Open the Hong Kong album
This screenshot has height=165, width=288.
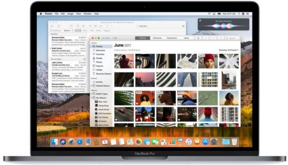click(103, 106)
